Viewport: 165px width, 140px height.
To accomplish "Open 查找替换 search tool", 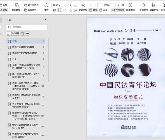I will [x=143, y=7].
